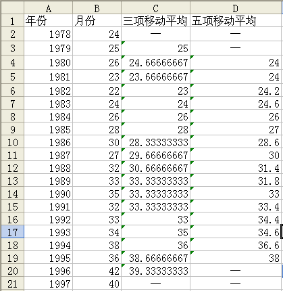
Task: Click three-term average 29.66666667
Action: (x=155, y=155)
